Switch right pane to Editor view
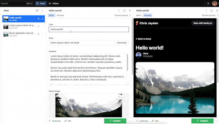Viewport: 219px width, 124px height. click(139, 15)
